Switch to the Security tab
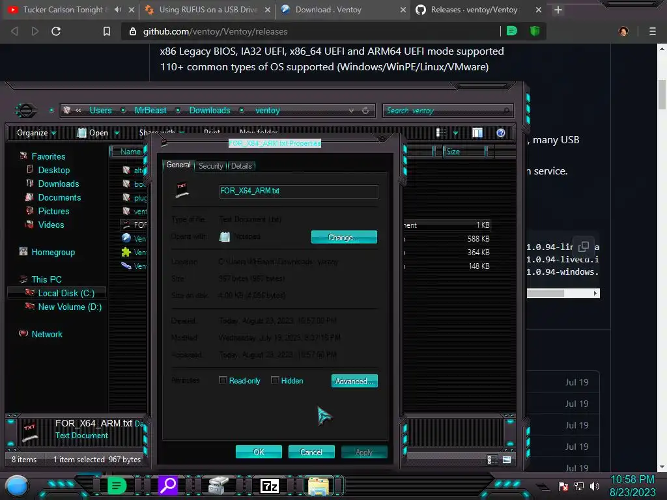This screenshot has height=500, width=667. (x=210, y=166)
